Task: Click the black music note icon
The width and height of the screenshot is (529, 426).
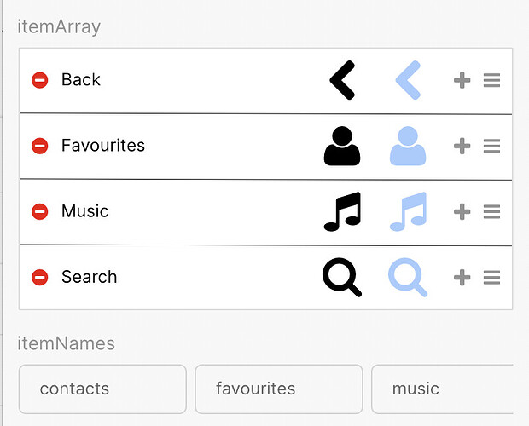Action: pos(342,211)
